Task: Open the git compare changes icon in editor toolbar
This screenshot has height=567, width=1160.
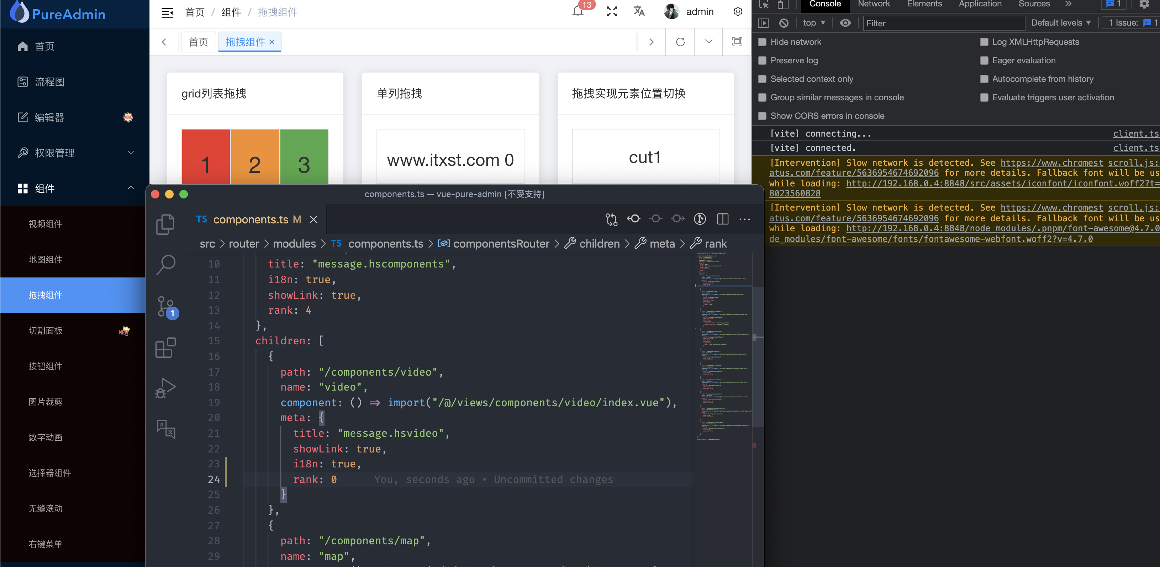Action: 611,219
